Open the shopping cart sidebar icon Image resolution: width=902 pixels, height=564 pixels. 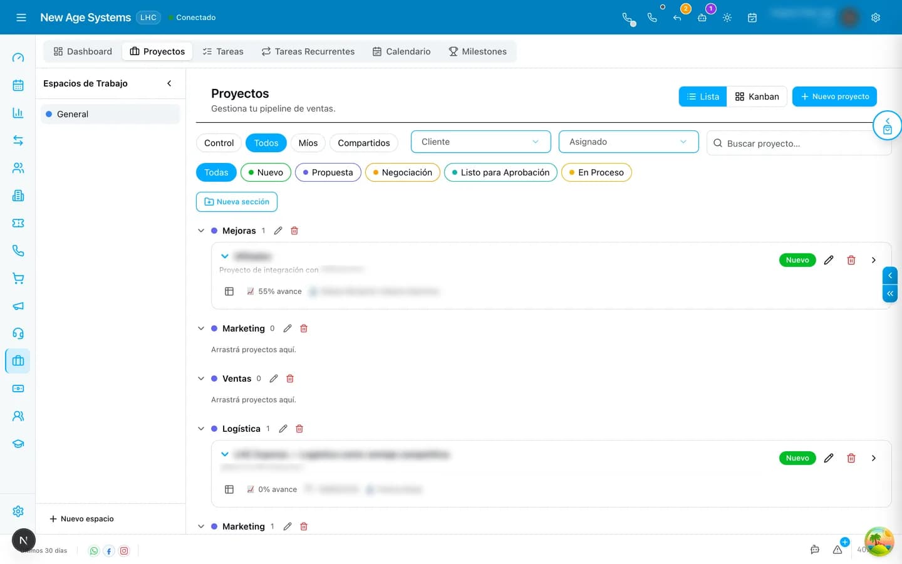(18, 278)
